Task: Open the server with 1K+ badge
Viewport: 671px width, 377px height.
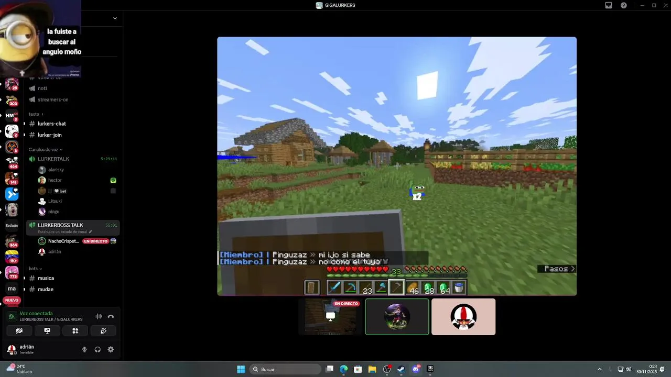Action: (12, 257)
